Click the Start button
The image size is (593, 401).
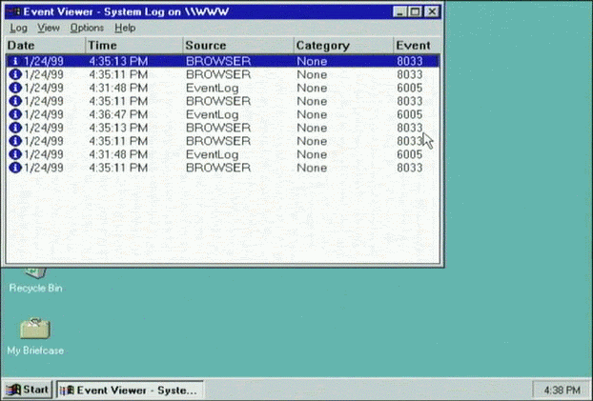click(28, 390)
